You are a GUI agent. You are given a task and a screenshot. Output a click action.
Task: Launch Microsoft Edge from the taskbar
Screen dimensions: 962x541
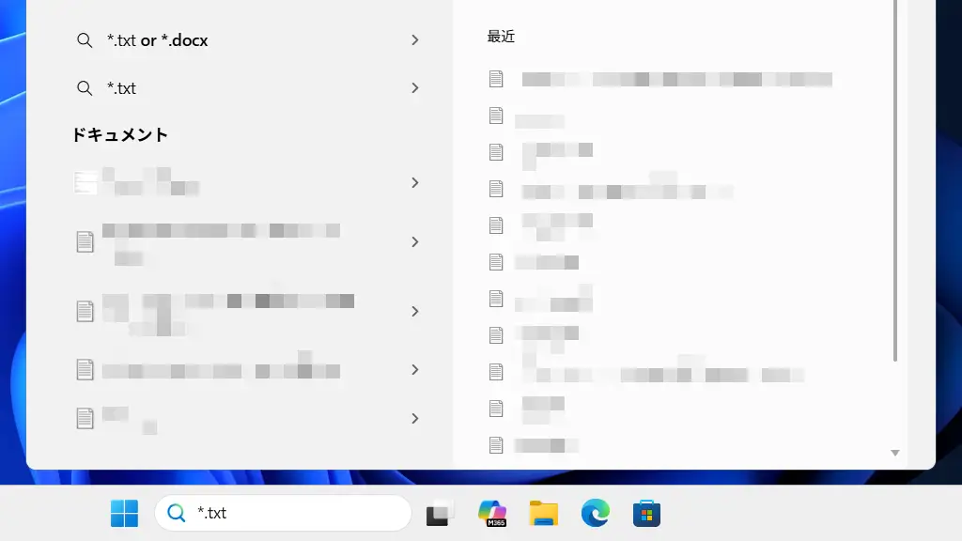pos(595,513)
